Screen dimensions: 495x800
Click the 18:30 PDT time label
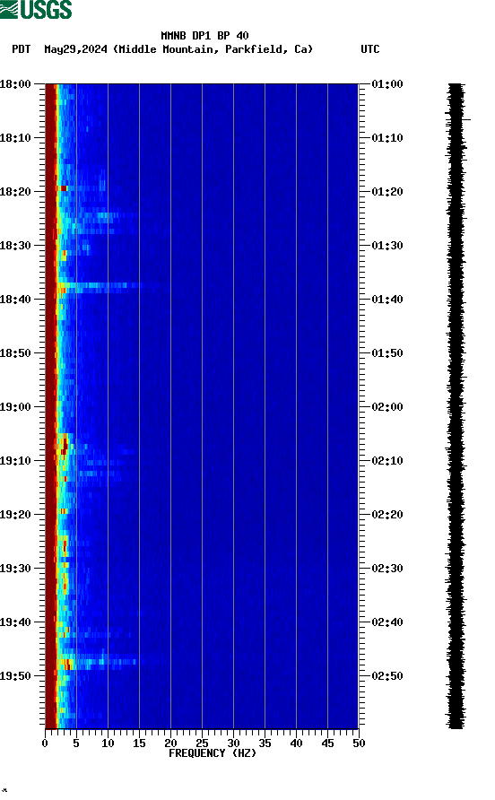15,246
